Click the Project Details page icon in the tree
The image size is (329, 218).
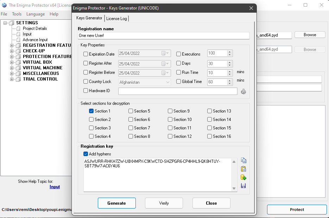point(19,28)
